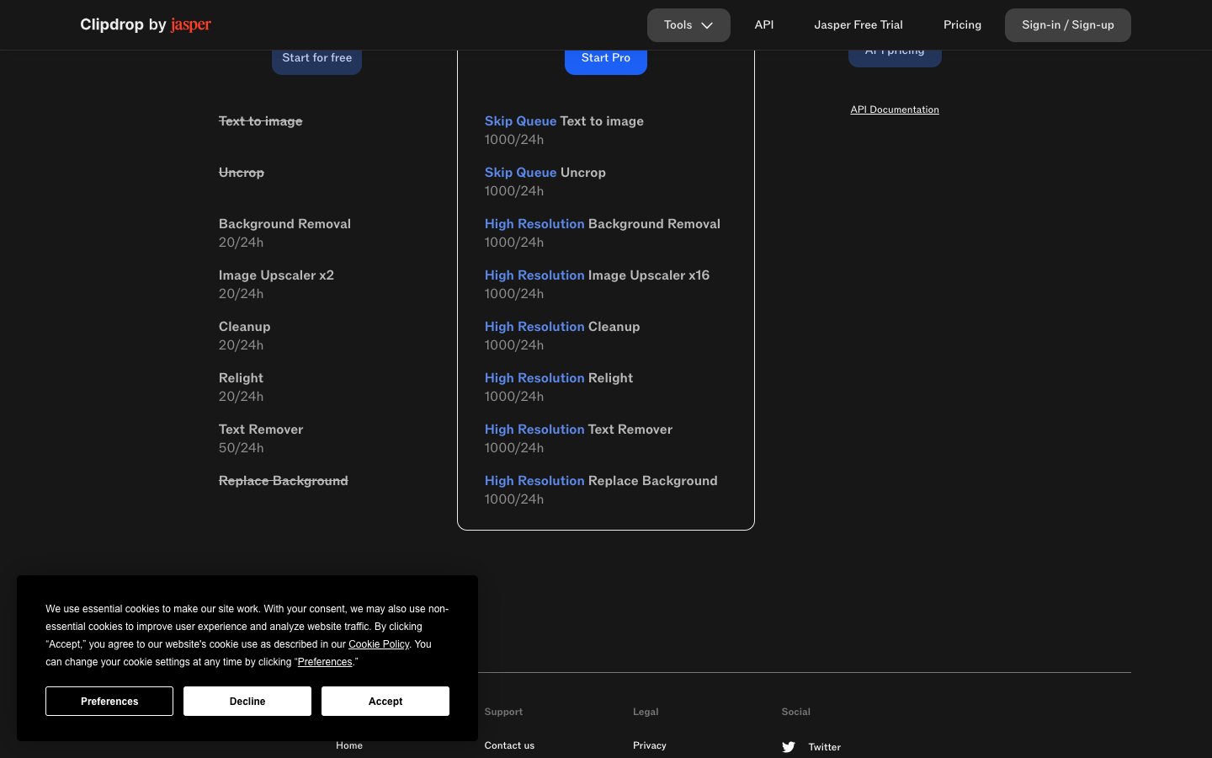Accept cookies in the consent banner

(385, 701)
